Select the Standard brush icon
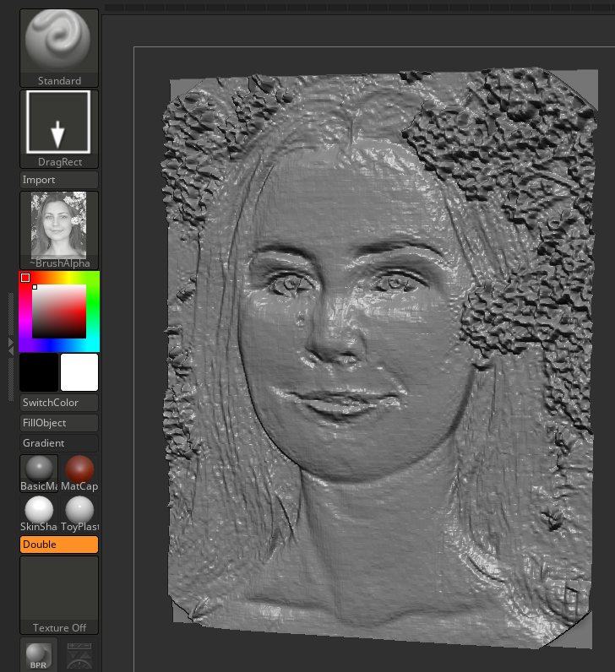 coord(58,43)
